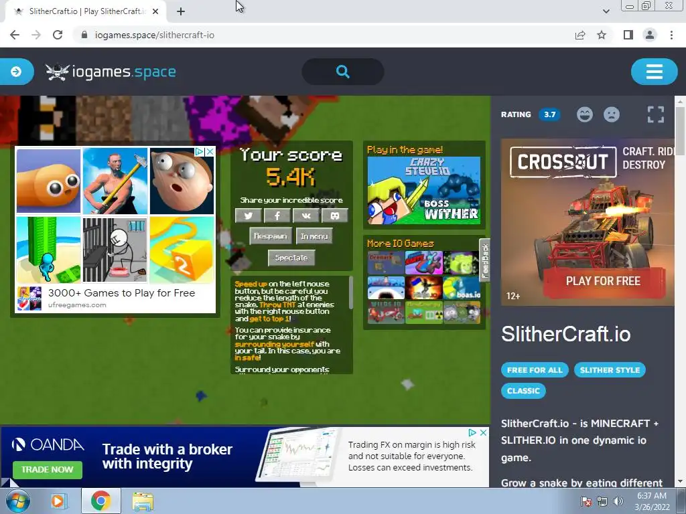
Task: Click AdChoices icon on OANDA banner
Action: [x=472, y=433]
